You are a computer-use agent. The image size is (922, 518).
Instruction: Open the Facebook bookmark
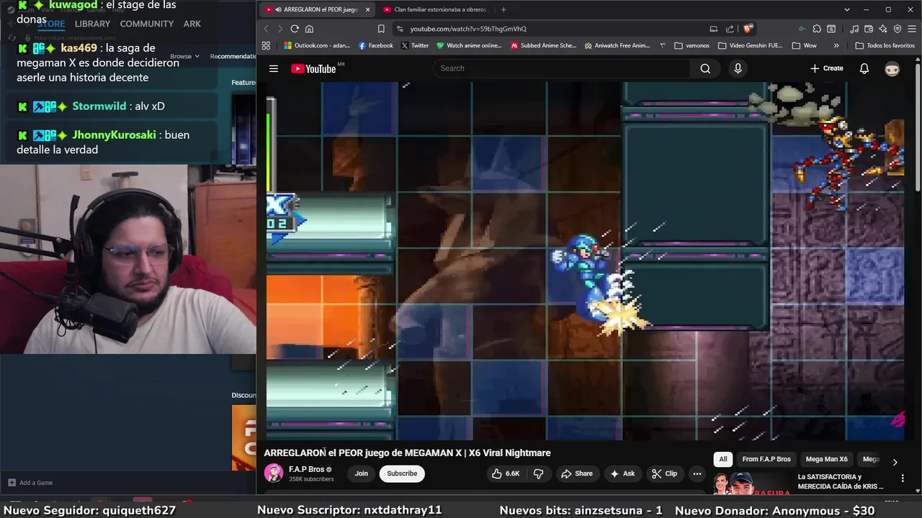point(375,45)
